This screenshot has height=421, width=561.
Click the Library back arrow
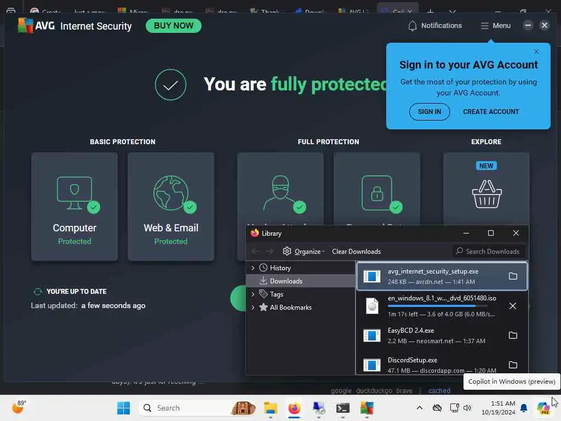[x=255, y=251]
